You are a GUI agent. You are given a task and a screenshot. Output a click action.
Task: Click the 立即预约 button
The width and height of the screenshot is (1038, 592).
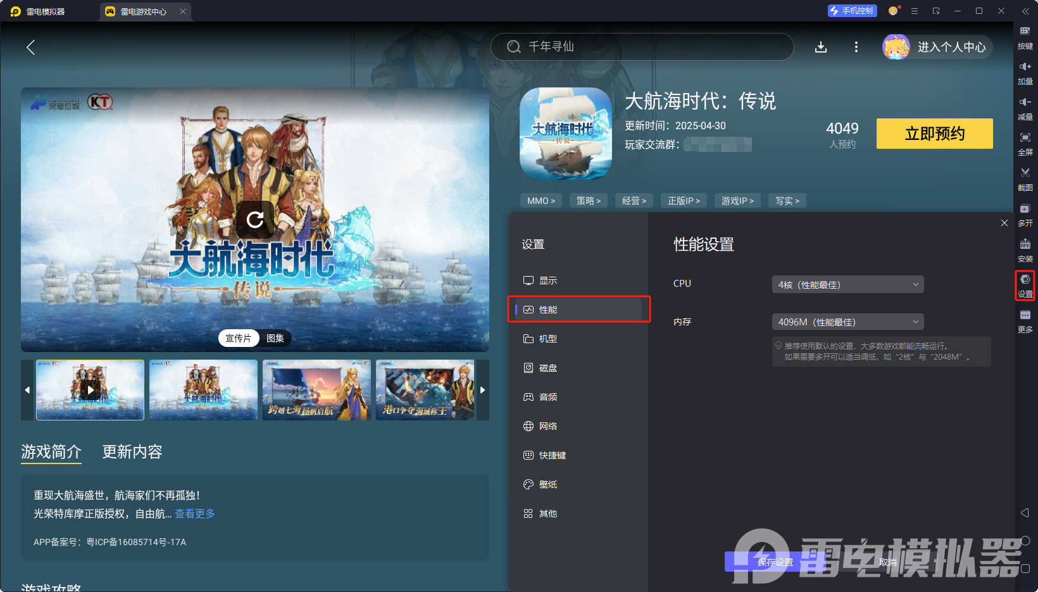[935, 134]
